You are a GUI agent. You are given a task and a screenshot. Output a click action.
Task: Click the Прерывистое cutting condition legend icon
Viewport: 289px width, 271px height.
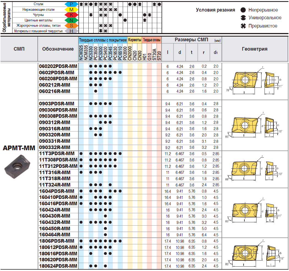click(243, 26)
